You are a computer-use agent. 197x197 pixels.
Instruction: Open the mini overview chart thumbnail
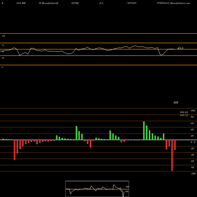(x=97, y=189)
